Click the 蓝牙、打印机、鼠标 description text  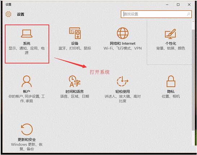click(75, 48)
